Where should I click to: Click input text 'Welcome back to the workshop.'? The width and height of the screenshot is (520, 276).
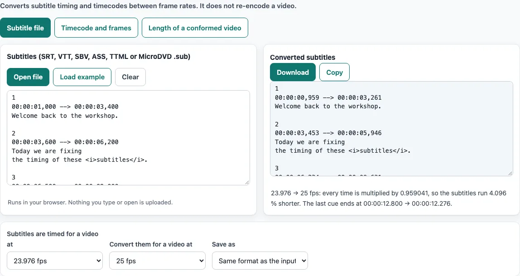[x=65, y=116]
